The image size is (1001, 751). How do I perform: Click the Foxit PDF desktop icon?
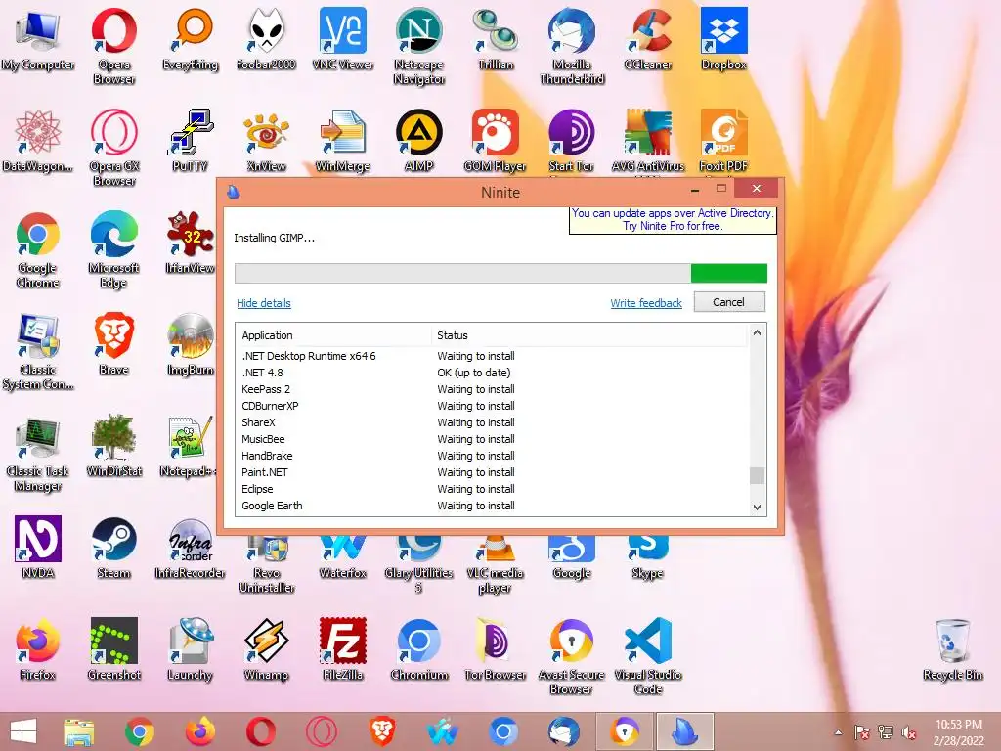click(723, 141)
